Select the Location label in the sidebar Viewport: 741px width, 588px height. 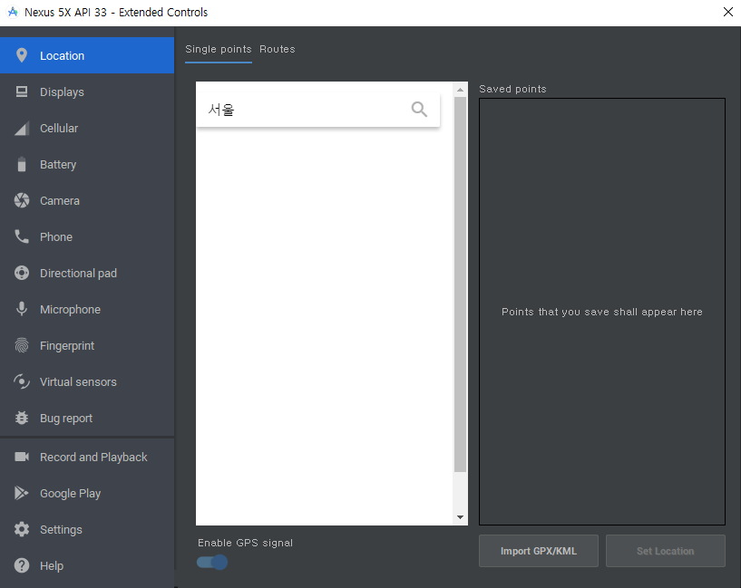[x=62, y=55]
